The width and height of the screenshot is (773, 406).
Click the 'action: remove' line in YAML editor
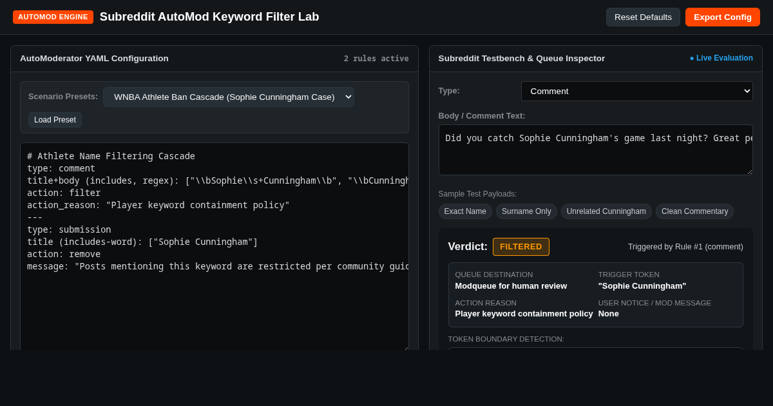pyautogui.click(x=64, y=254)
